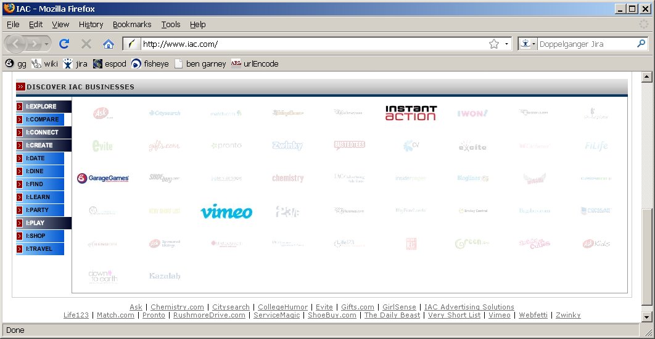Open the Tools menu

tap(171, 24)
